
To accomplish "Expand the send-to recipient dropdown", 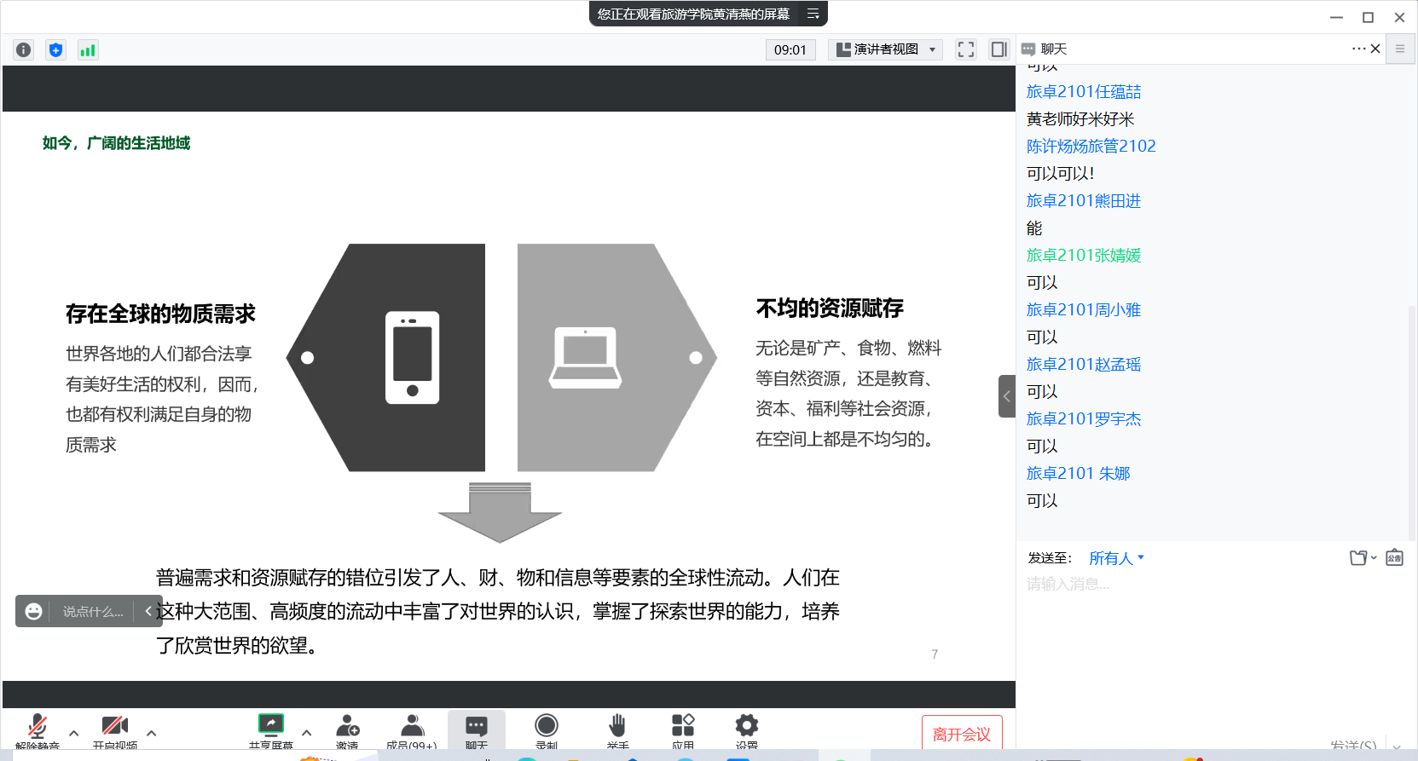I will click(1116, 558).
